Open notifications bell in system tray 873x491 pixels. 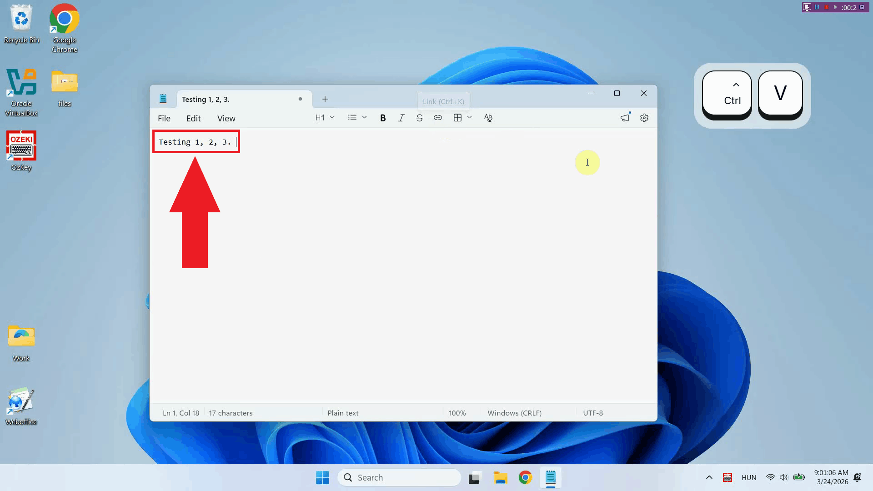(x=858, y=477)
